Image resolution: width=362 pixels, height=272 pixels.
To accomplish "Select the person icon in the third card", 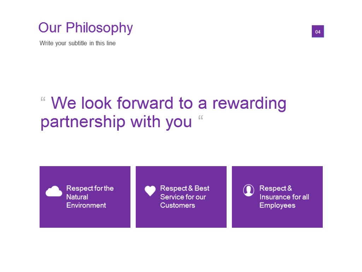I will (249, 190).
